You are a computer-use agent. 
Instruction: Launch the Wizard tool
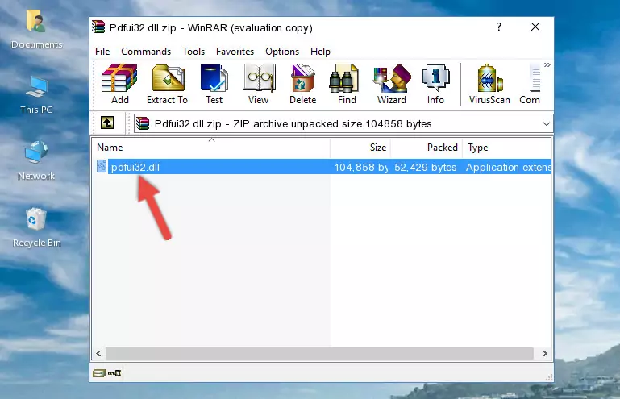pos(392,84)
